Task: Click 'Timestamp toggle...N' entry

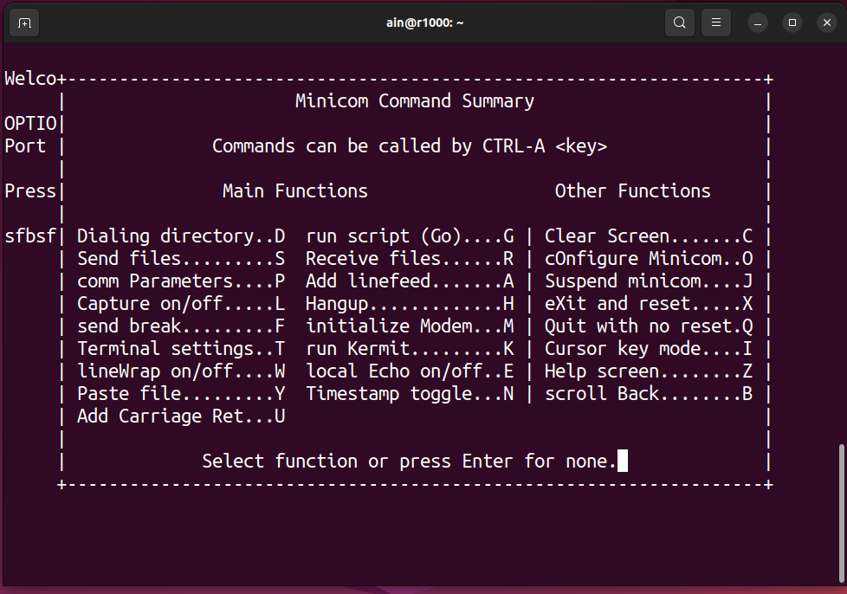Action: coord(410,394)
